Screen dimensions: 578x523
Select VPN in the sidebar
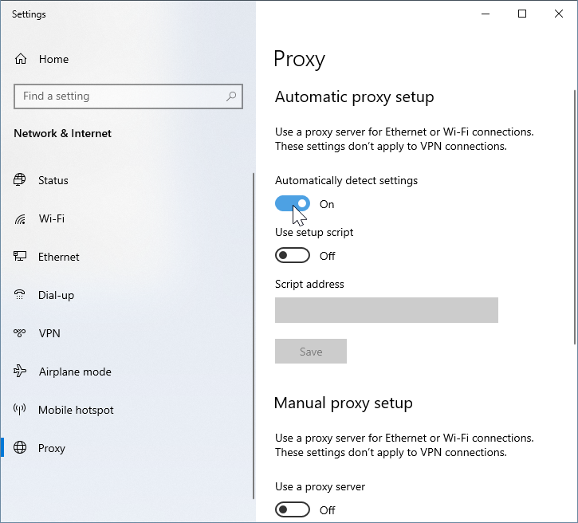tap(49, 333)
